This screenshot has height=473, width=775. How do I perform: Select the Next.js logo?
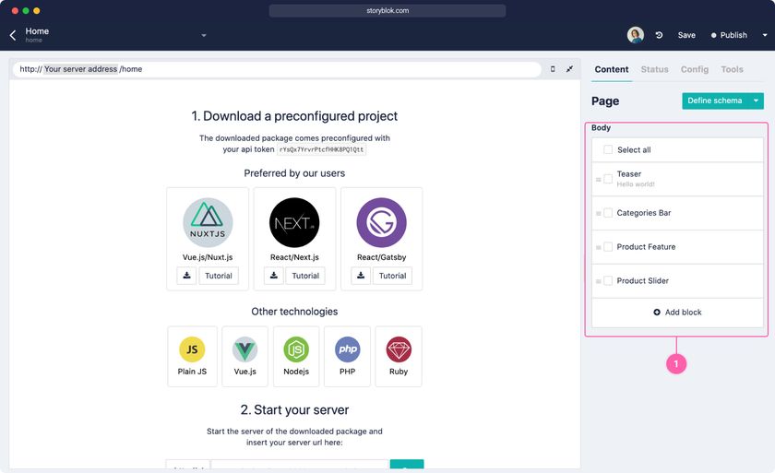pyautogui.click(x=294, y=223)
